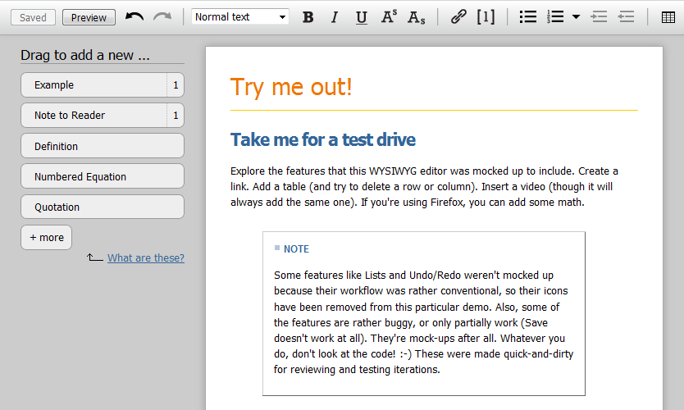Toggle italic formatting
Screen dimensions: 684x410
coord(335,17)
